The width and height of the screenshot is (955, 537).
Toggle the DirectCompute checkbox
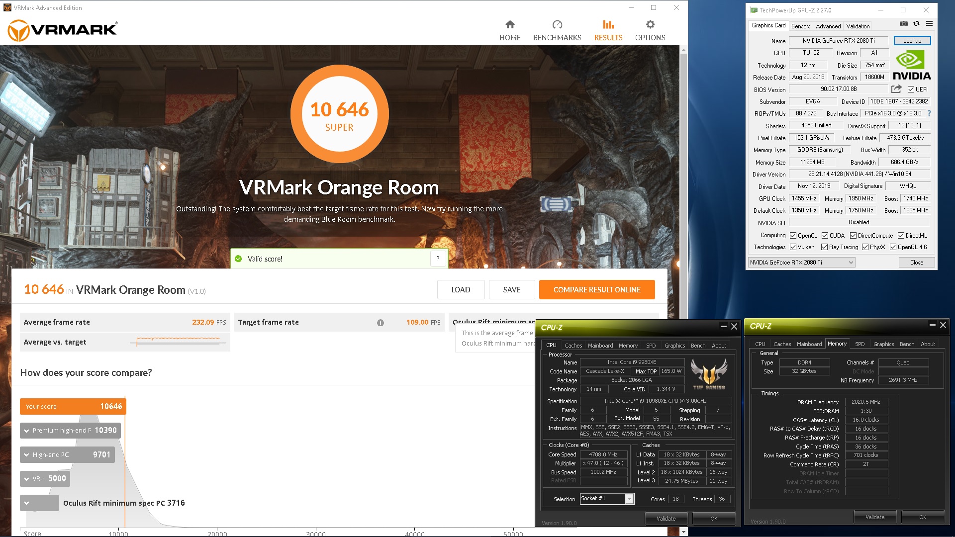854,236
